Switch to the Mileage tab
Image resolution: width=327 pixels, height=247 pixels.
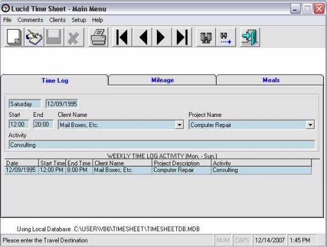tap(162, 80)
